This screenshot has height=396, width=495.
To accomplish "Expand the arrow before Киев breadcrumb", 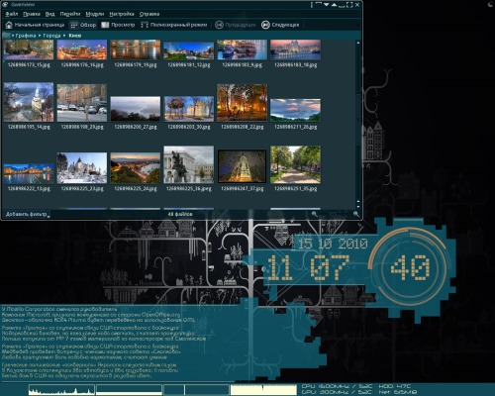I will coord(64,36).
